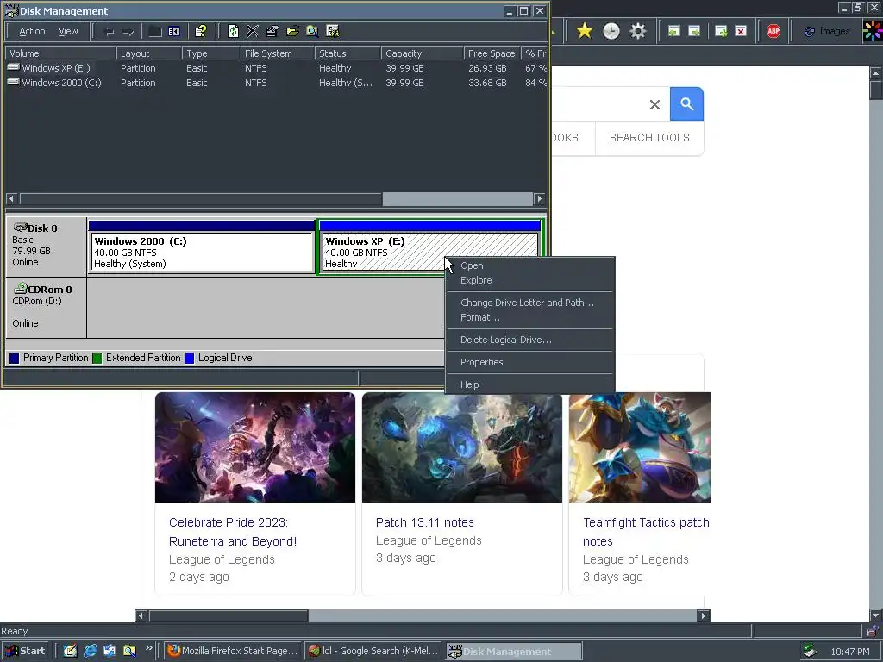The image size is (883, 662).
Task: Open Preferences gear icon in browser toolbar
Action: pos(637,31)
